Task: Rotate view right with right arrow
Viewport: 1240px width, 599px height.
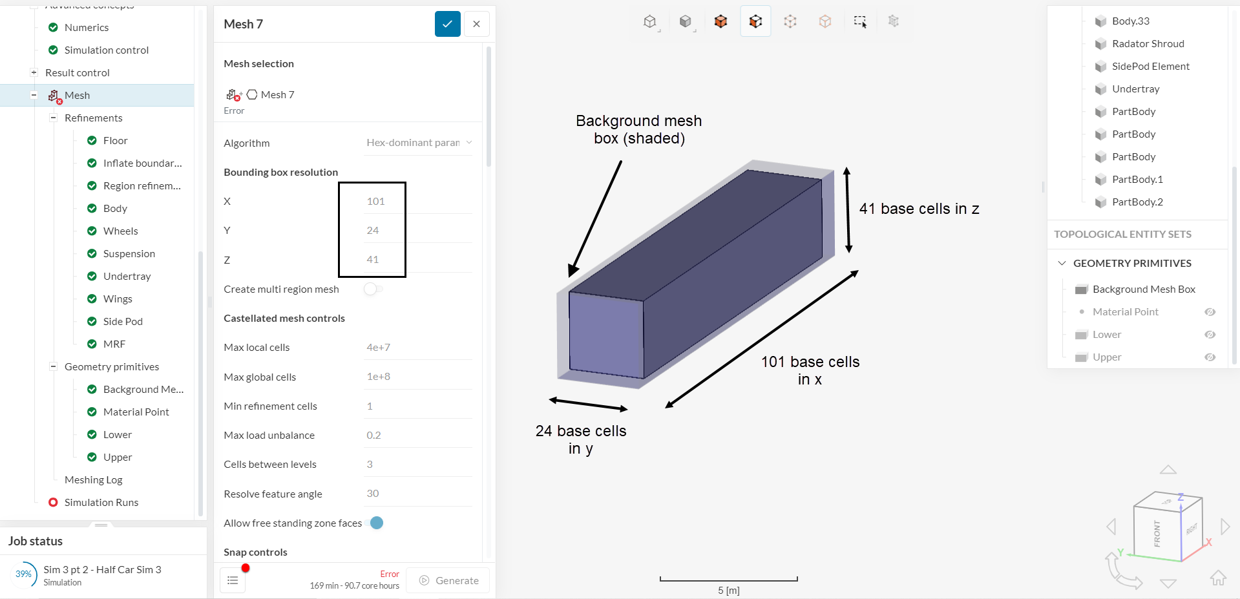Action: [1224, 526]
